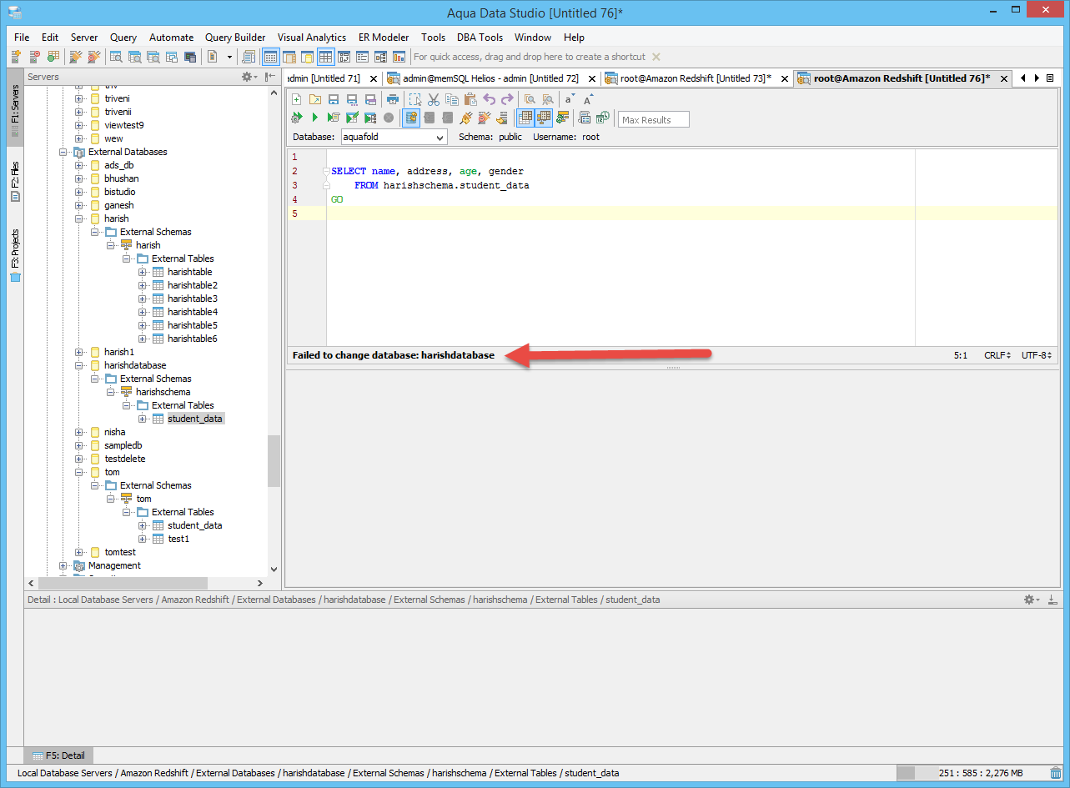This screenshot has height=788, width=1070.
Task: Click the Decrease font size icon
Action: pyautogui.click(x=570, y=99)
